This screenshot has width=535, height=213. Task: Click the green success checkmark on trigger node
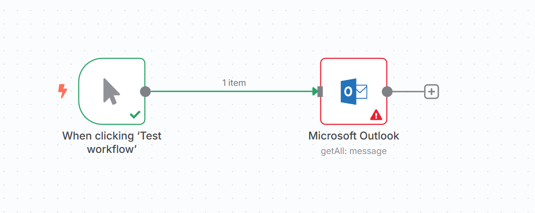(135, 115)
